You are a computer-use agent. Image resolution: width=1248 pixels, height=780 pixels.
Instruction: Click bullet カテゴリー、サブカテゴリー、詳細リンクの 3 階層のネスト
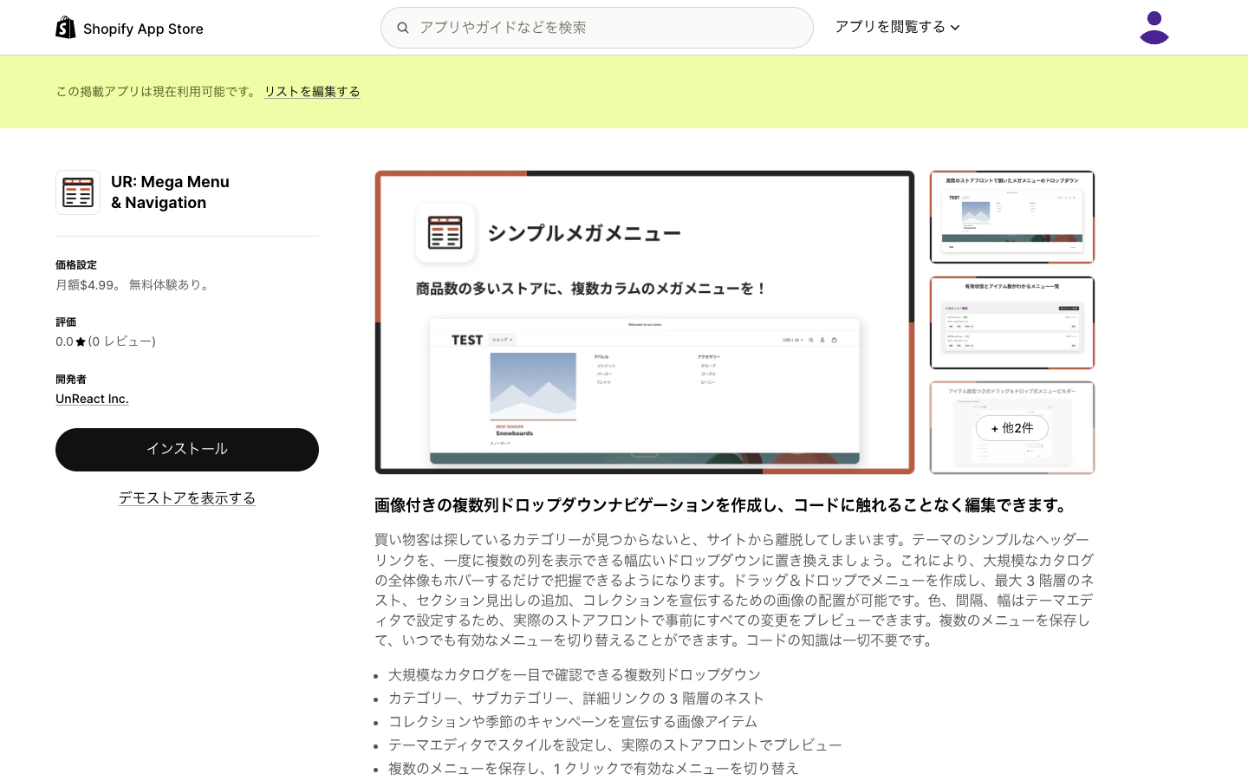point(576,698)
